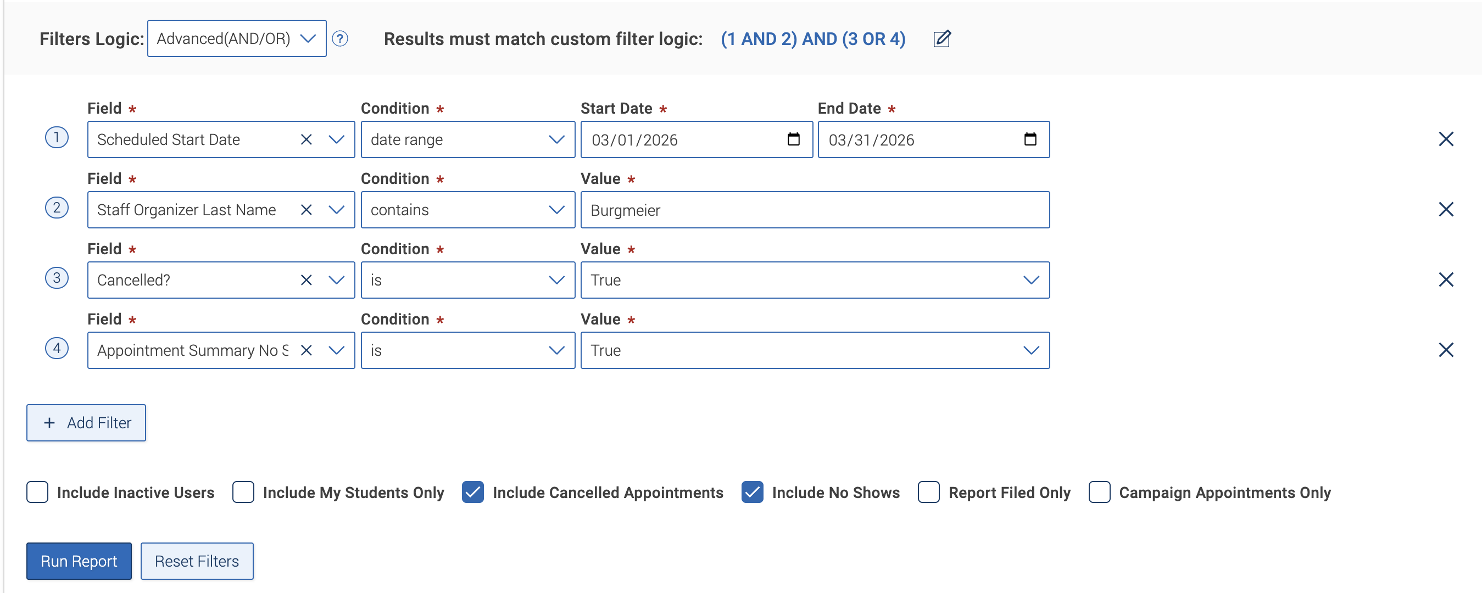
Task: Click the plus icon in Add Filter
Action: pos(49,423)
